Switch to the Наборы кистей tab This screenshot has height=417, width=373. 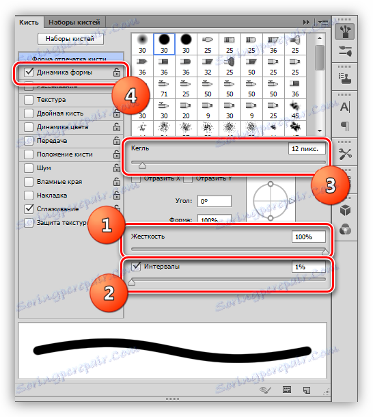tap(74, 23)
